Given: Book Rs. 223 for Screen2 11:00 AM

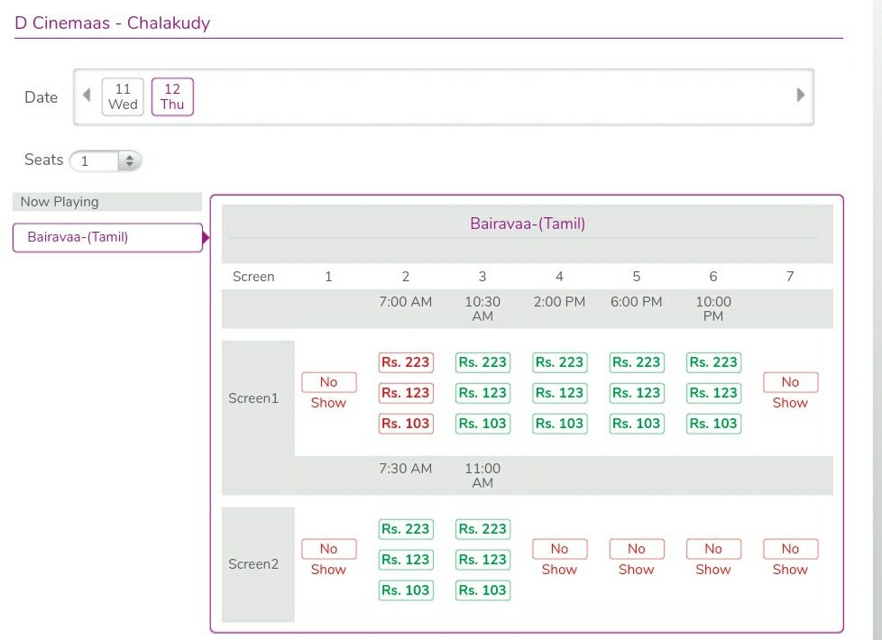Looking at the screenshot, I should pyautogui.click(x=482, y=529).
